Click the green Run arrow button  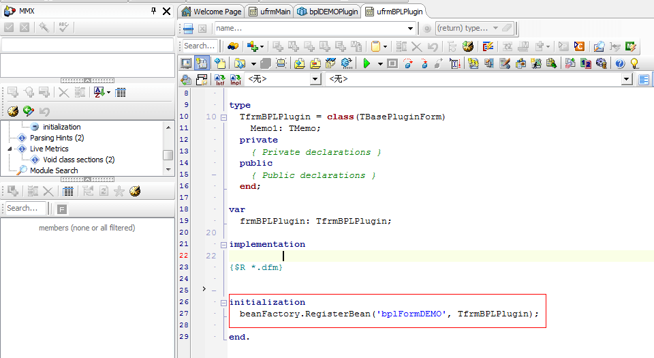[x=367, y=63]
